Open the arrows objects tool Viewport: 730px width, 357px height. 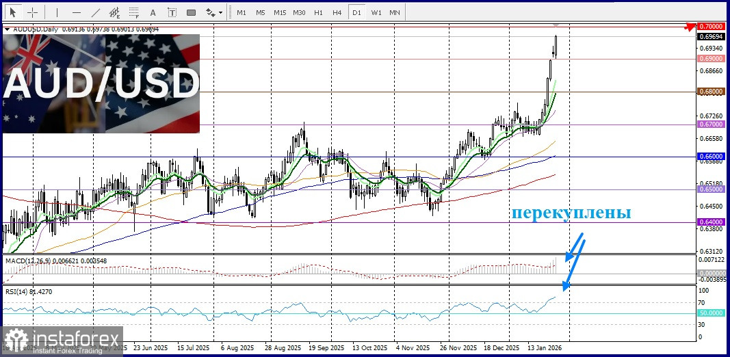211,12
